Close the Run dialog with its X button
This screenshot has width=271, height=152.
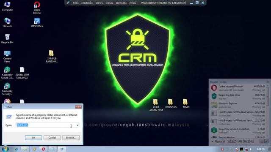tap(78, 107)
